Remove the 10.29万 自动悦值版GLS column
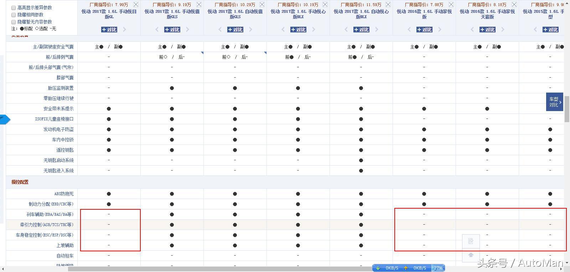The width and height of the screenshot is (570, 272). coord(262,4)
